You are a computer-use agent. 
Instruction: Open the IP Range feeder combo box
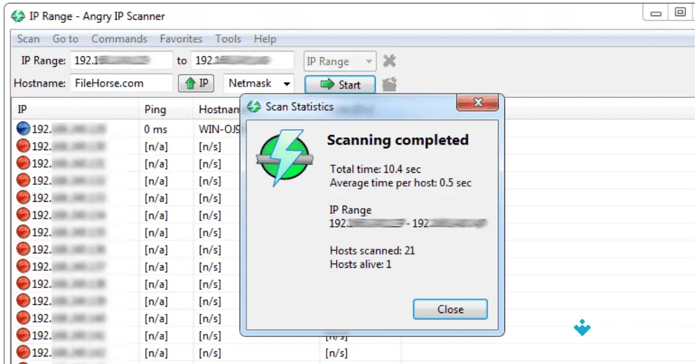(x=339, y=61)
